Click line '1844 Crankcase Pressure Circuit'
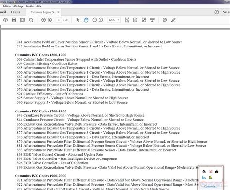Screen dimensions: 230x190 (79, 120)
